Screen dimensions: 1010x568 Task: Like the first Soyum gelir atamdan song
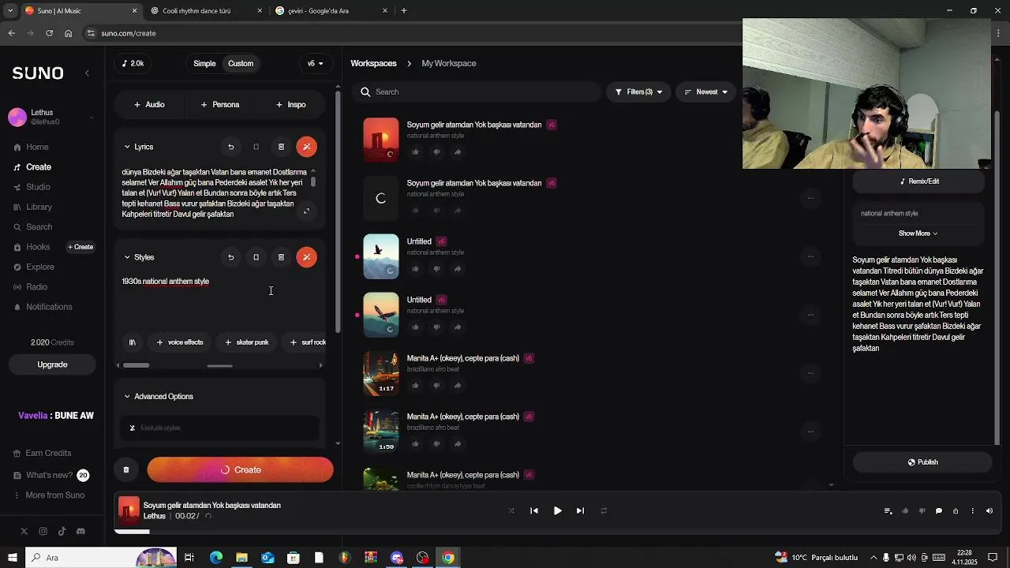pyautogui.click(x=415, y=152)
